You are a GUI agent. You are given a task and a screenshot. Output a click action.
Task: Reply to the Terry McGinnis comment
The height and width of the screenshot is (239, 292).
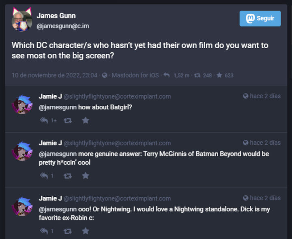pos(44,176)
